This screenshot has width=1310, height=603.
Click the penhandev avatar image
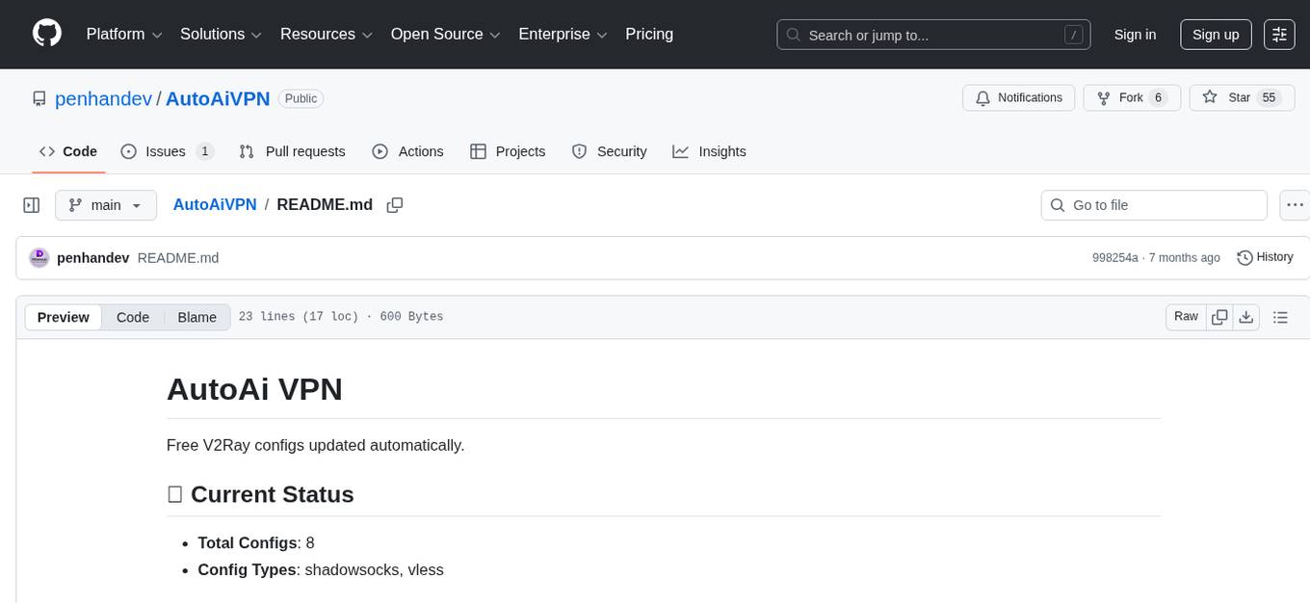click(39, 257)
